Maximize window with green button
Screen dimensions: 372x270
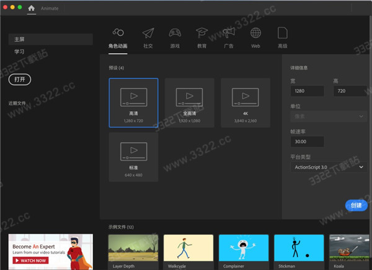pos(20,7)
